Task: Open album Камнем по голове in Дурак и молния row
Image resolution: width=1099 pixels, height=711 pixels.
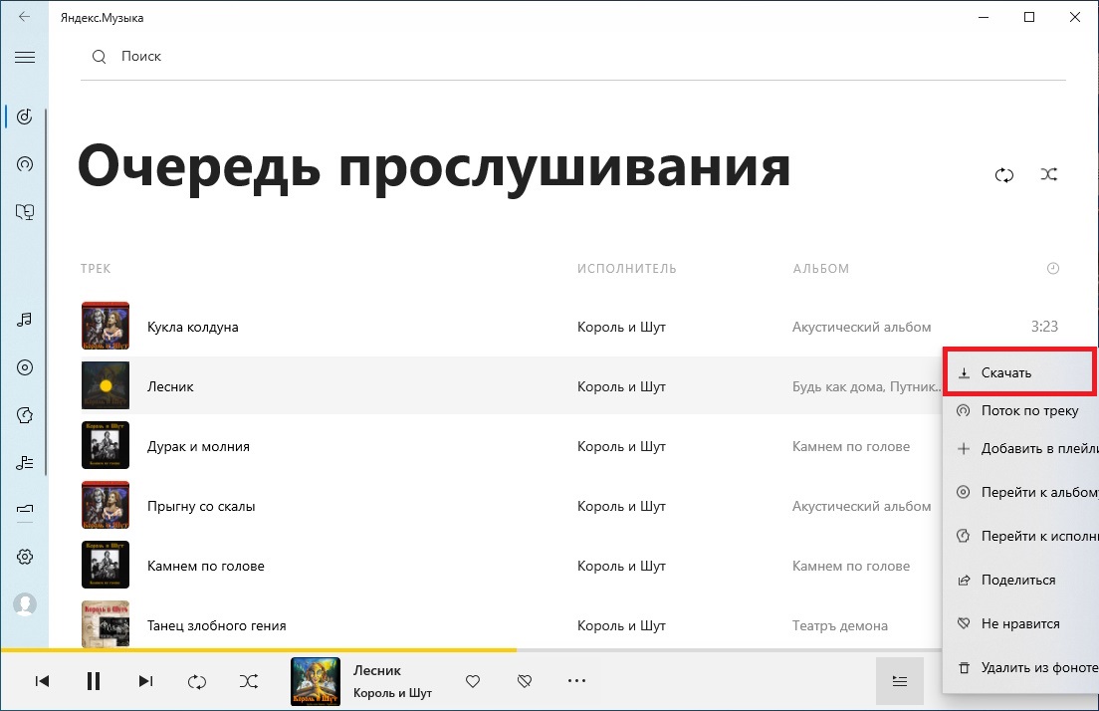Action: point(851,447)
